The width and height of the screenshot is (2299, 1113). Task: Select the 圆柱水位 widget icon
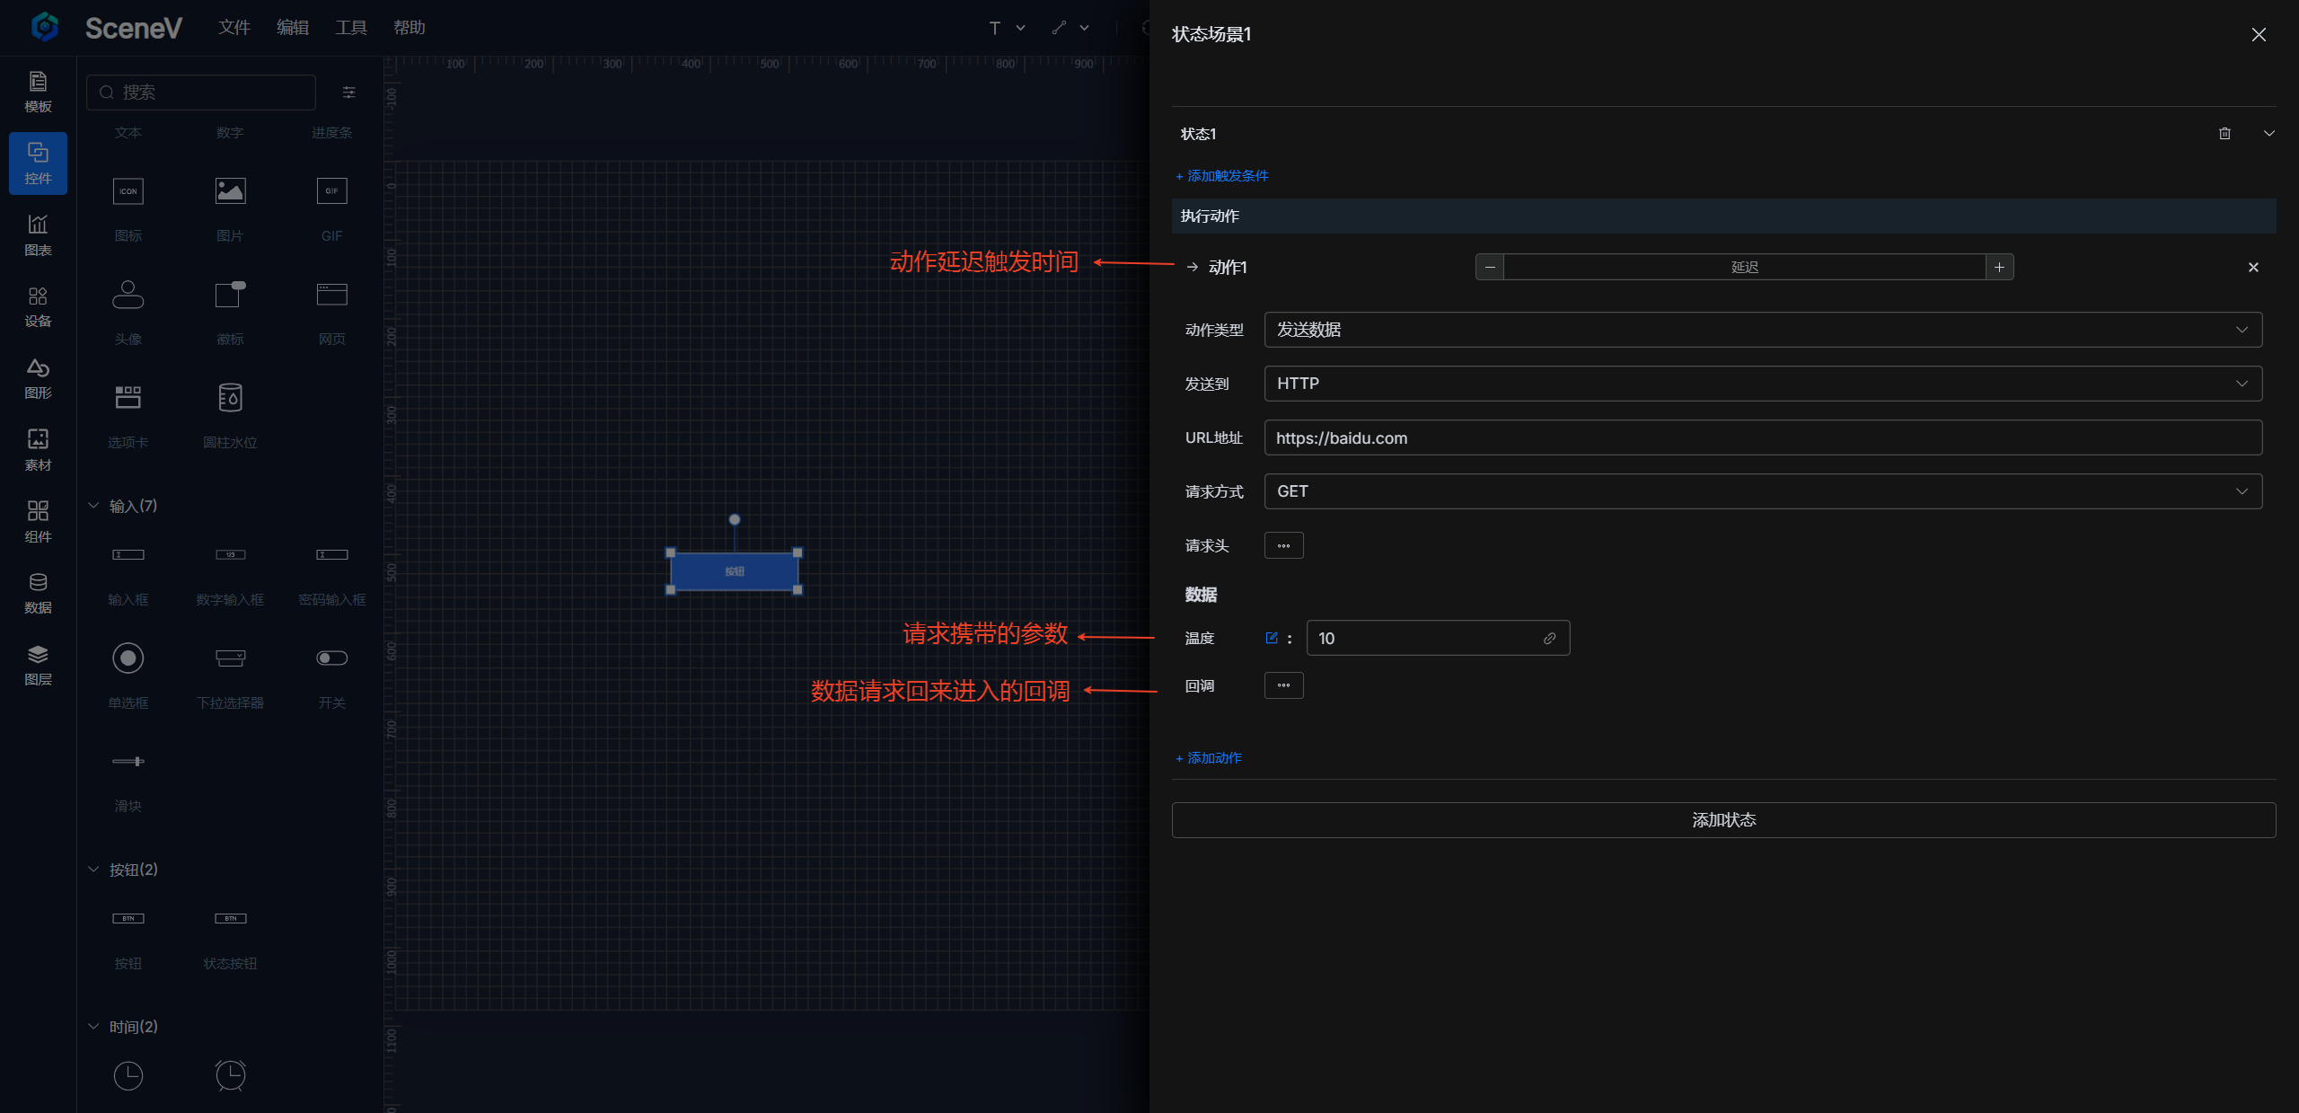[230, 398]
